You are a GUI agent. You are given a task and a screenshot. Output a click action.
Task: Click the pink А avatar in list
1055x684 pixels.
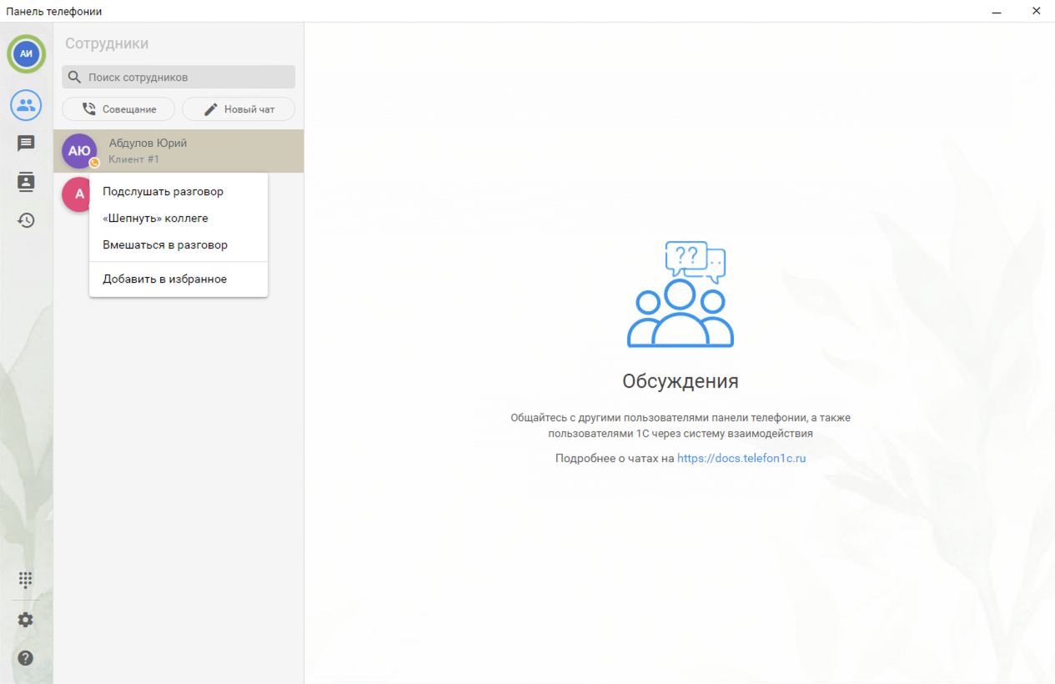point(76,194)
